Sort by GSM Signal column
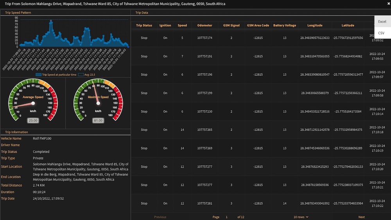 231,25
